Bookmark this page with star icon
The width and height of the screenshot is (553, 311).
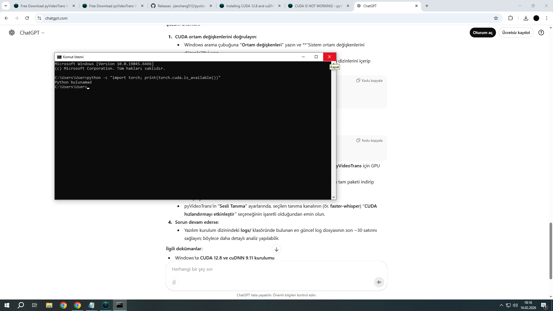tap(496, 18)
